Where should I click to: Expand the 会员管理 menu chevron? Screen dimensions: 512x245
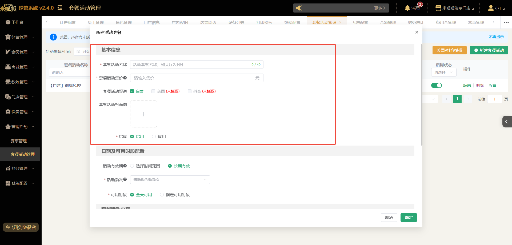pyautogui.click(x=33, y=52)
